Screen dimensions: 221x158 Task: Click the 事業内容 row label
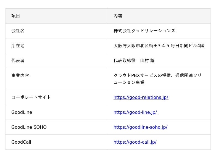(20, 76)
